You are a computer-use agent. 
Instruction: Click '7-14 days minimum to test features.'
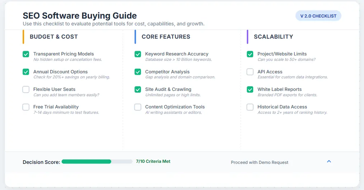tap(66, 112)
